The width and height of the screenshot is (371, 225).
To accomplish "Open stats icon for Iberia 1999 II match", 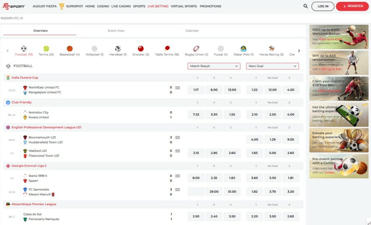I will [x=178, y=176].
